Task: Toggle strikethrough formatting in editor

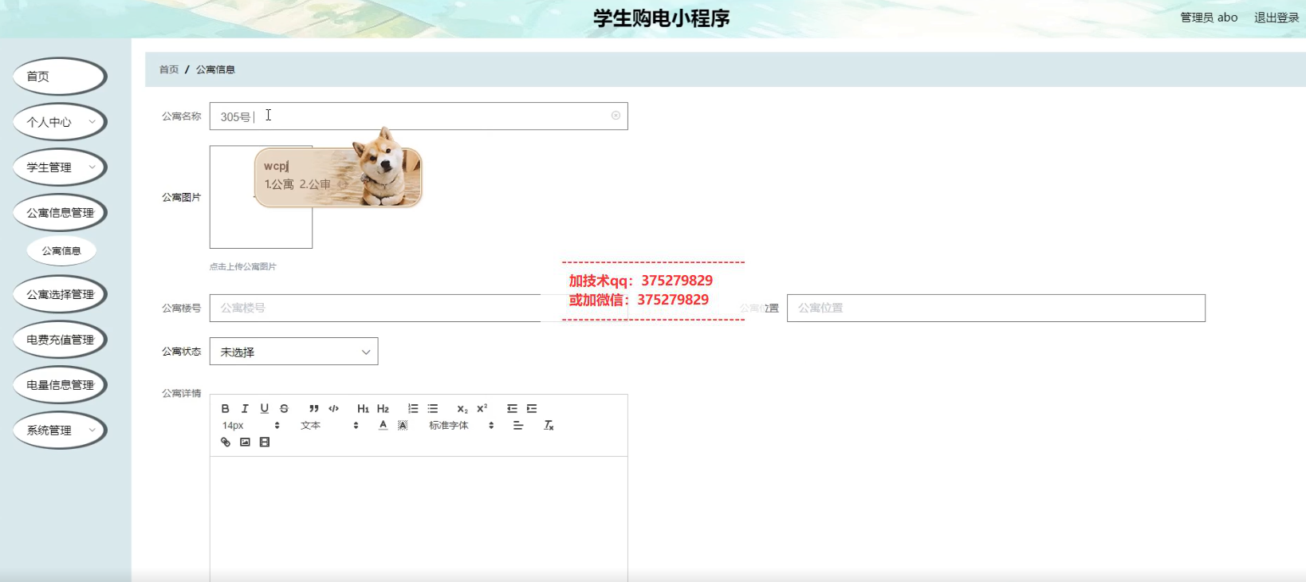Action: click(284, 408)
